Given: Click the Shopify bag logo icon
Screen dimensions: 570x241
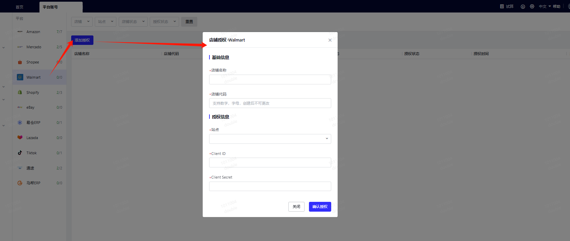Looking at the screenshot, I should pyautogui.click(x=20, y=92).
